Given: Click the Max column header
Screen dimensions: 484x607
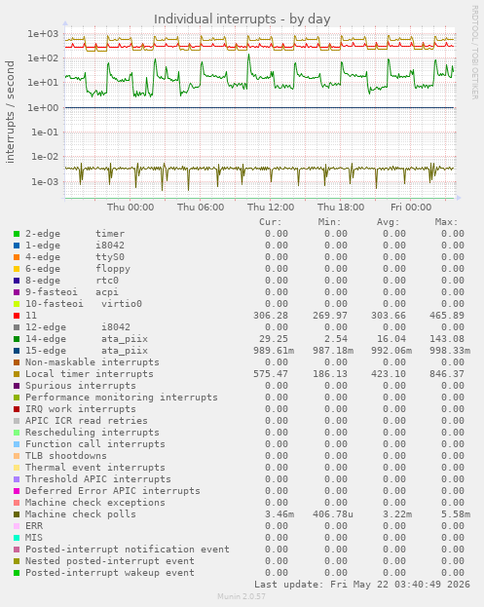Looking at the screenshot, I should pyautogui.click(x=446, y=222).
